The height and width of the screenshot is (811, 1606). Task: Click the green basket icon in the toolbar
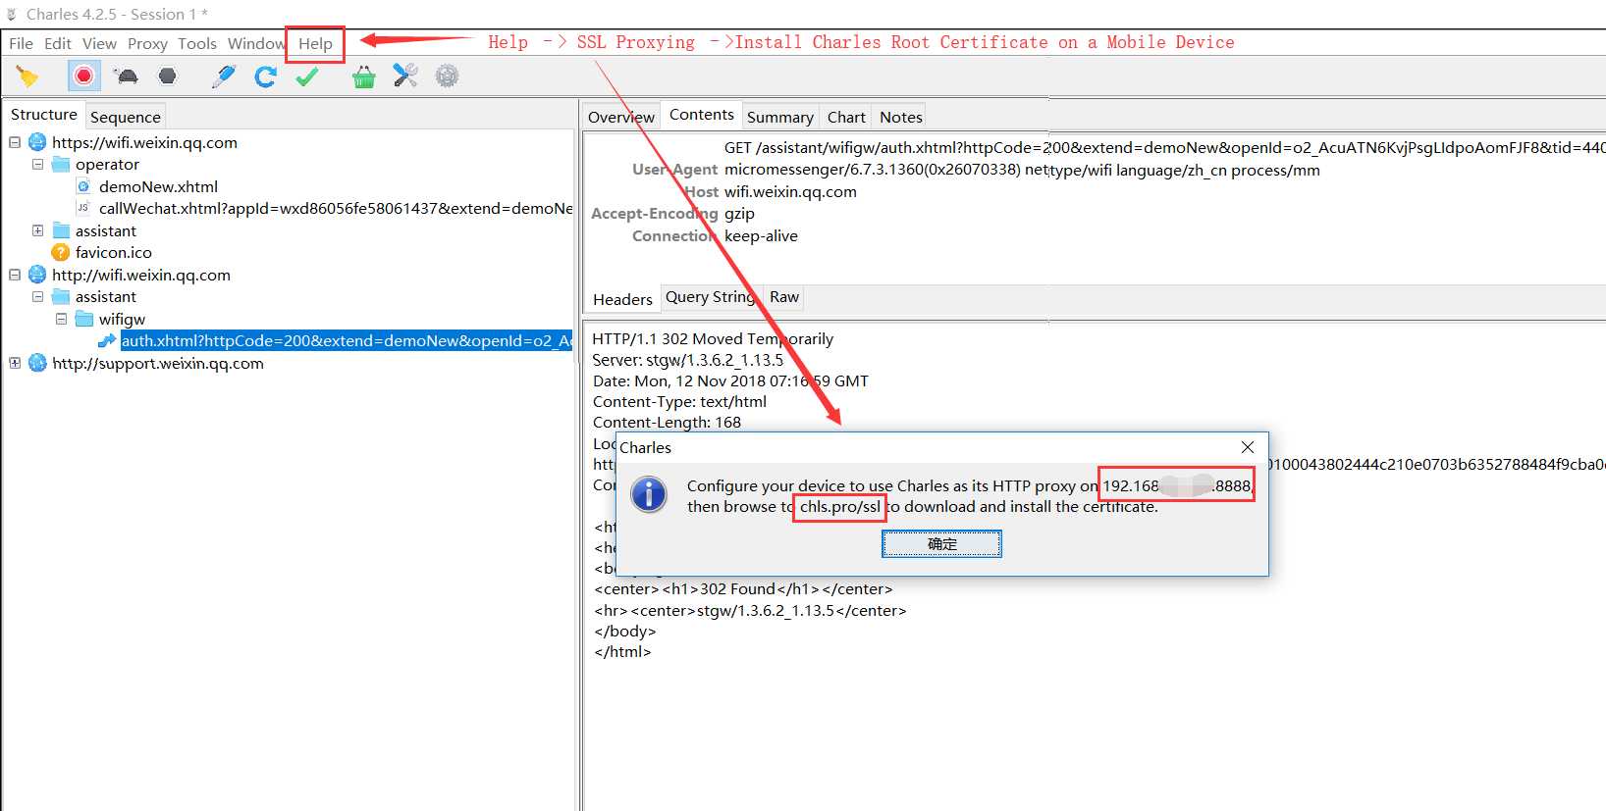(364, 76)
